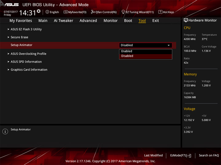This screenshot has height=165, width=221.
Task: Click +5V reading 5.080 V
Action: [206, 120]
